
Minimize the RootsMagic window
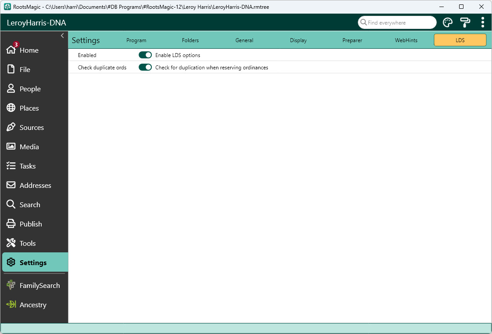[x=442, y=7]
